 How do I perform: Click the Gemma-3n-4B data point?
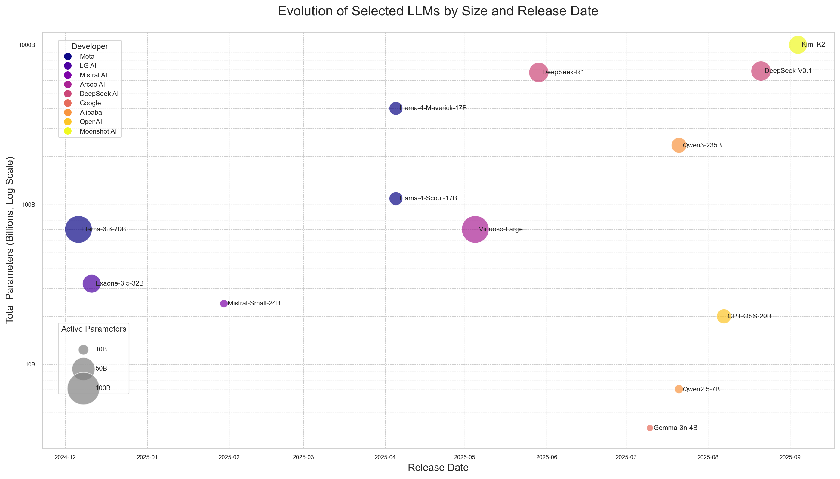pyautogui.click(x=650, y=428)
